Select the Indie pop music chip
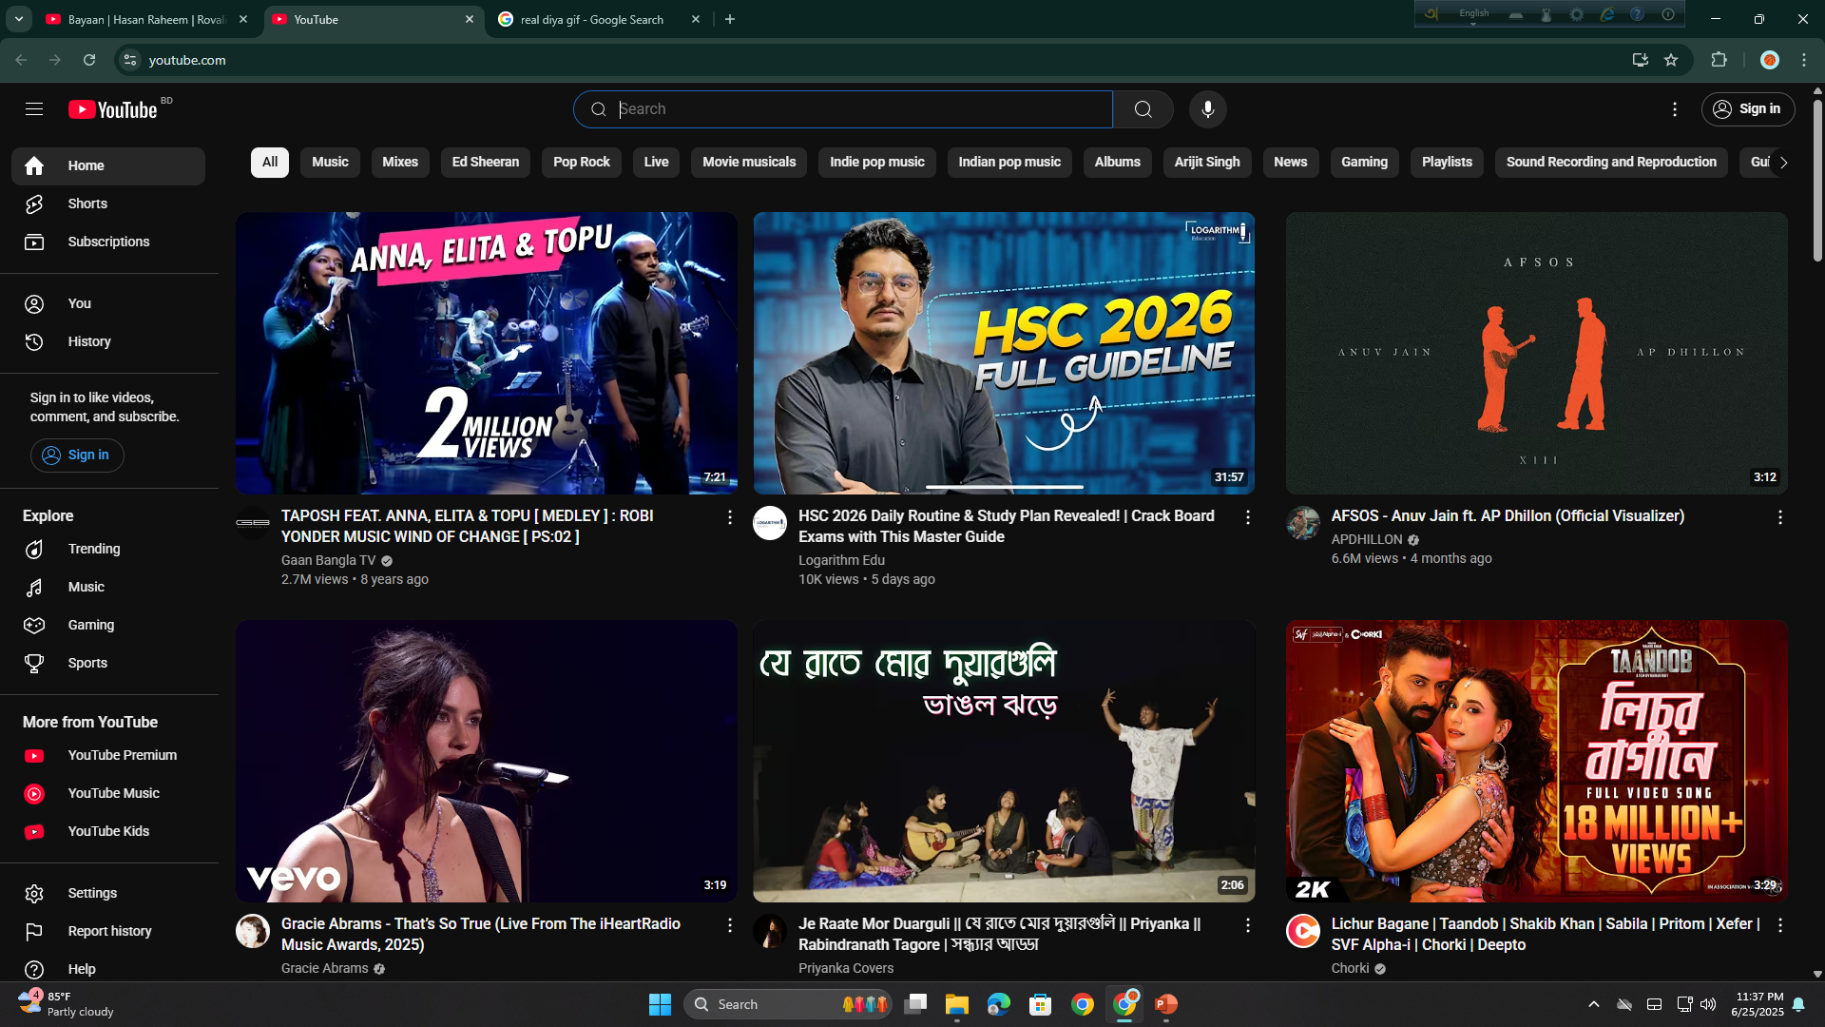The height and width of the screenshot is (1027, 1825). tap(877, 163)
